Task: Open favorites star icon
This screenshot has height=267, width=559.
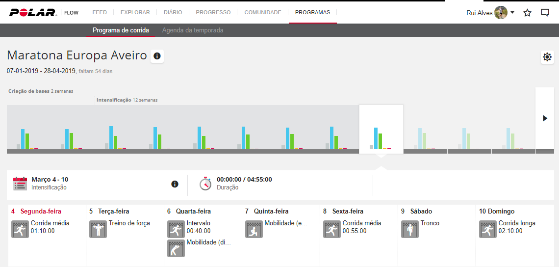Action: (x=527, y=13)
